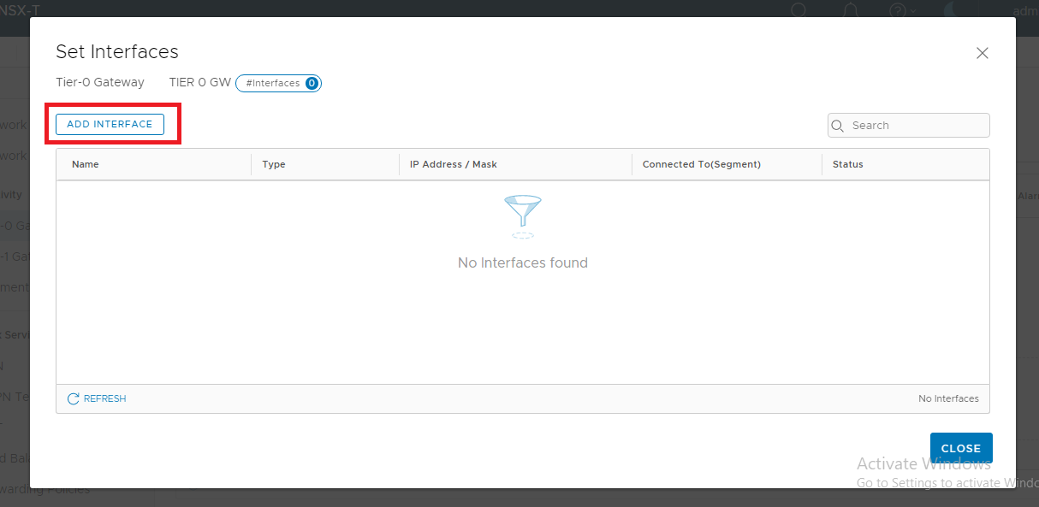Click the circular arrow Refresh icon

click(74, 398)
